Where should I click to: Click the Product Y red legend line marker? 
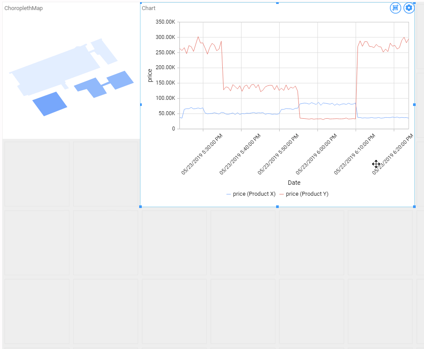[281, 194]
